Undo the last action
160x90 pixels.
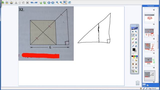(32, 3)
